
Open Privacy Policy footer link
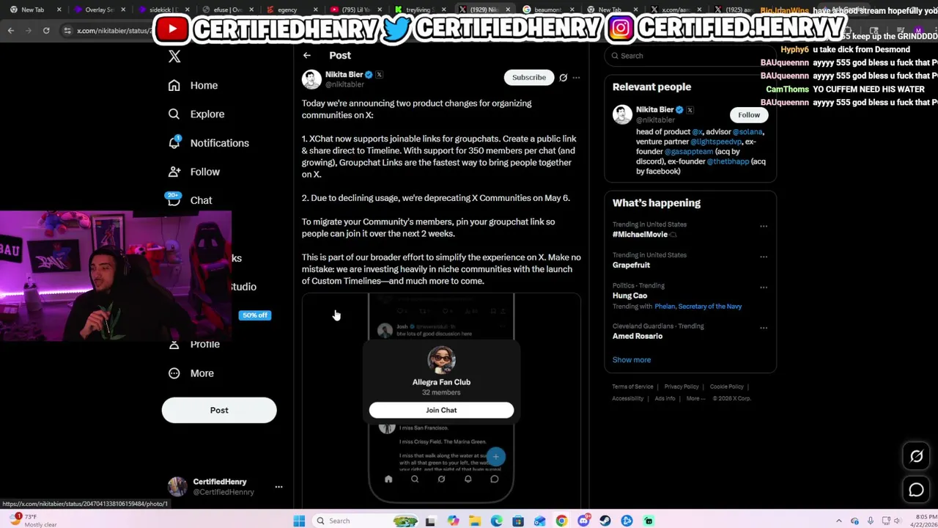coord(682,386)
